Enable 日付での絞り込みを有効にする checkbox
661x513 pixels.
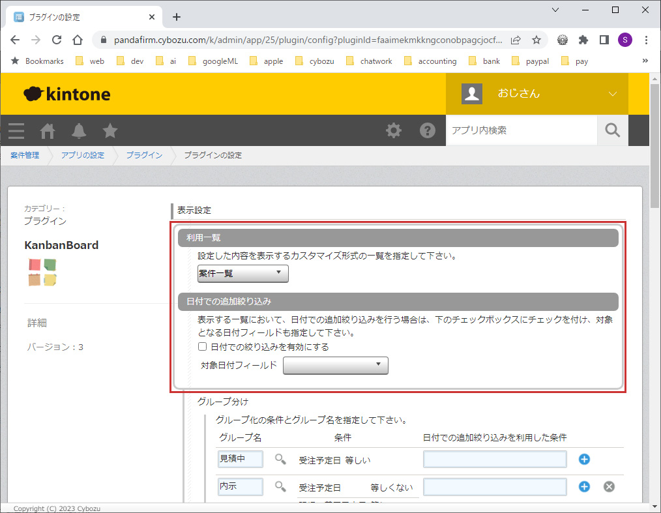click(203, 347)
